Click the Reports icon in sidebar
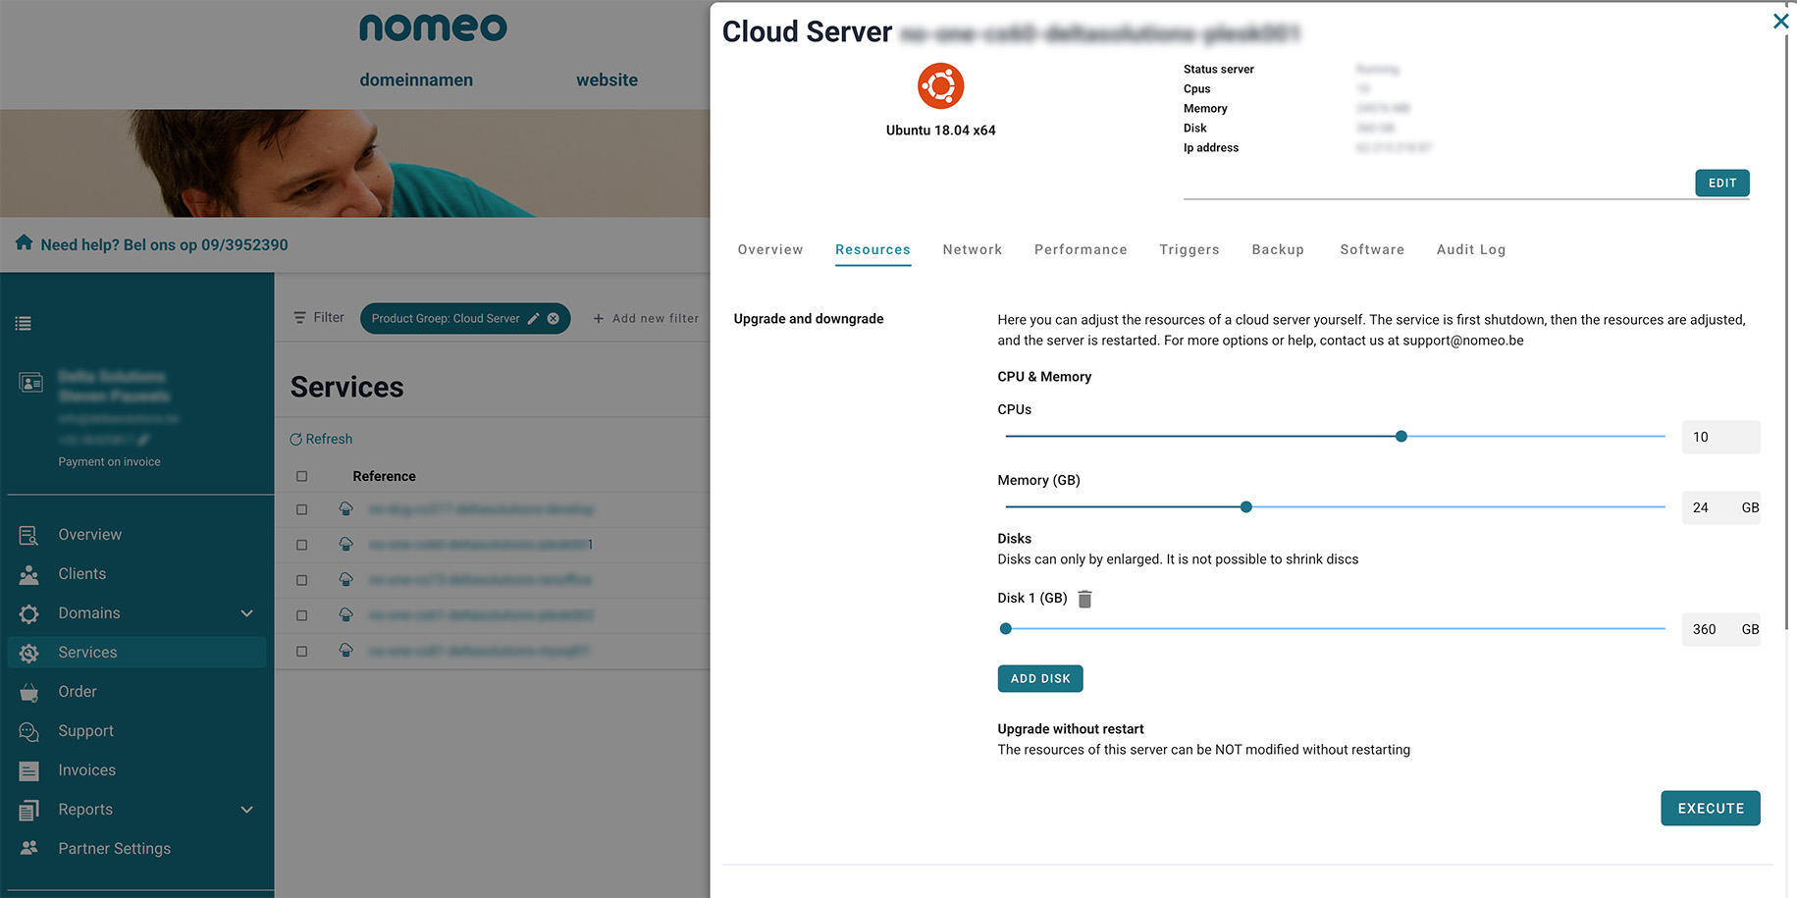The height and width of the screenshot is (898, 1797). coord(28,810)
